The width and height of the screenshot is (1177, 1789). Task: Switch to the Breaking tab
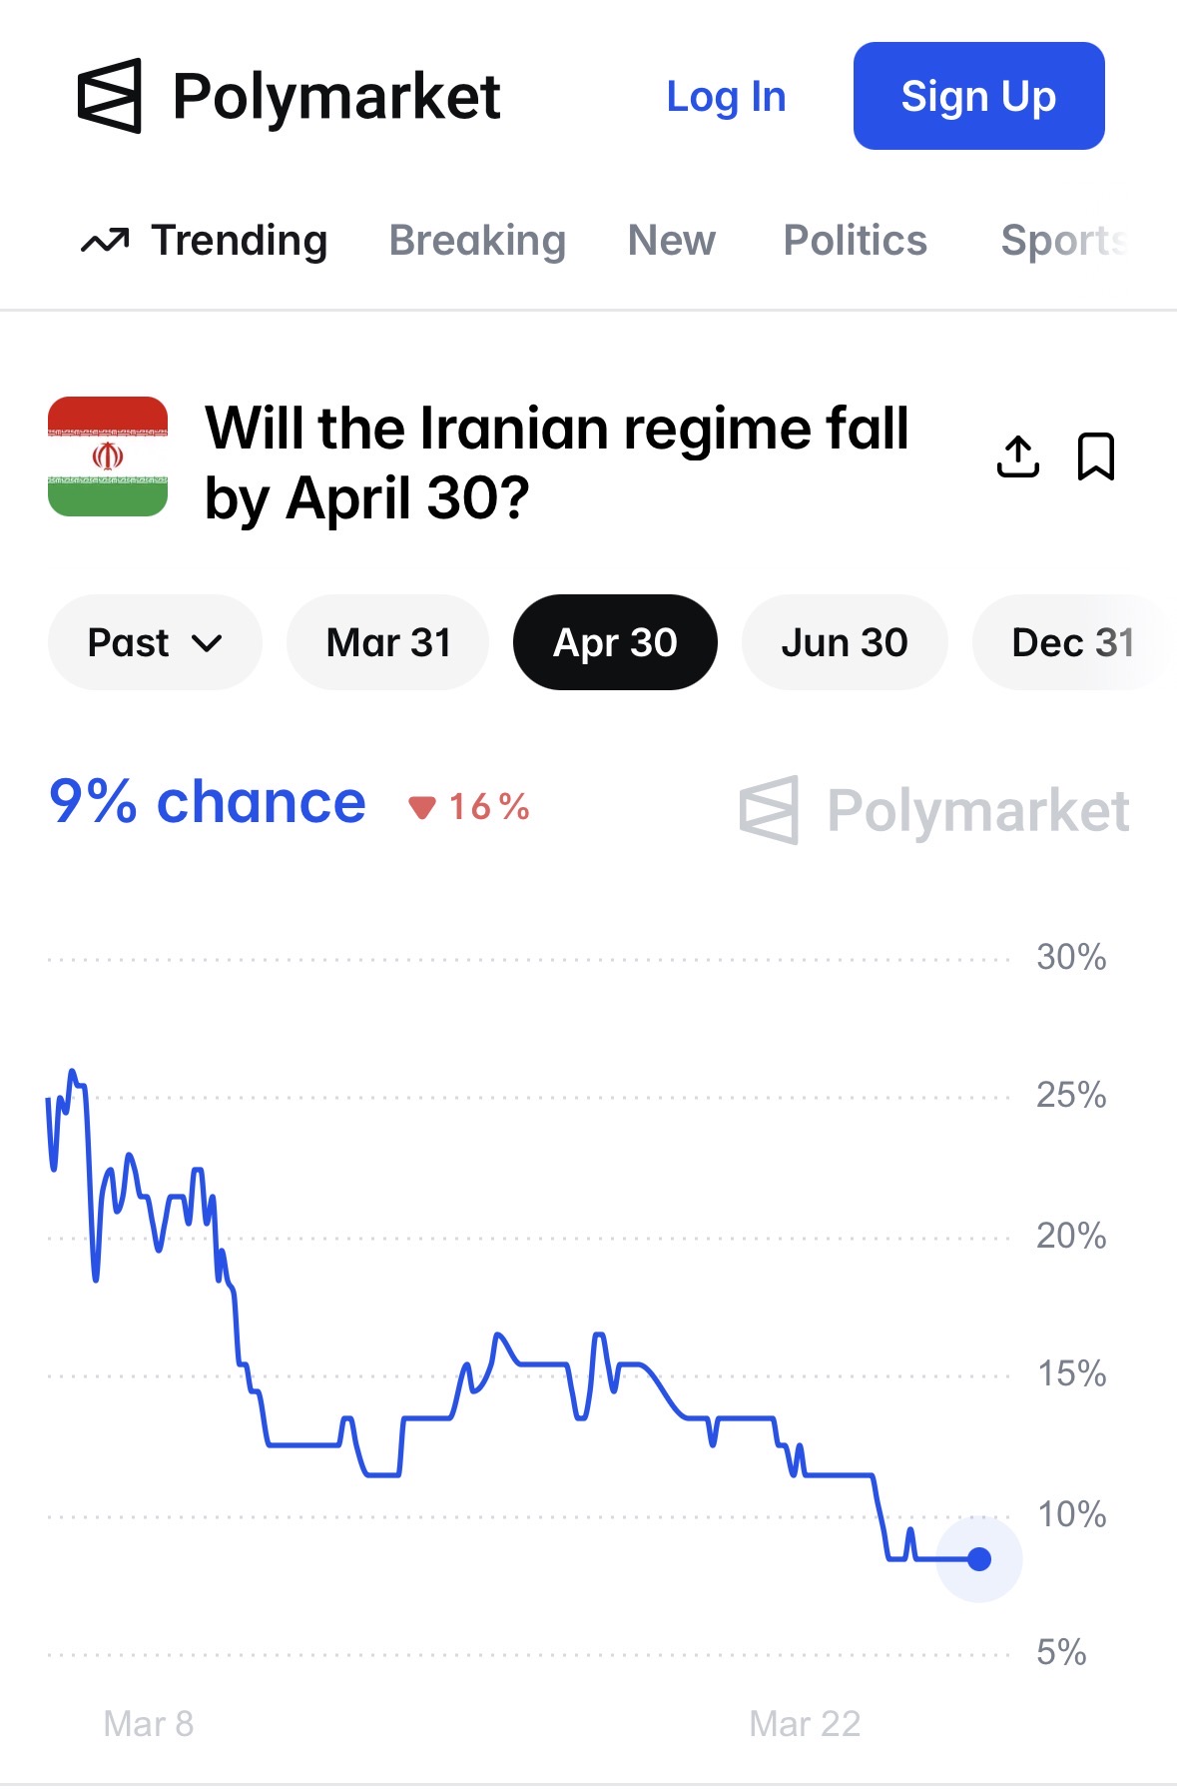(477, 241)
